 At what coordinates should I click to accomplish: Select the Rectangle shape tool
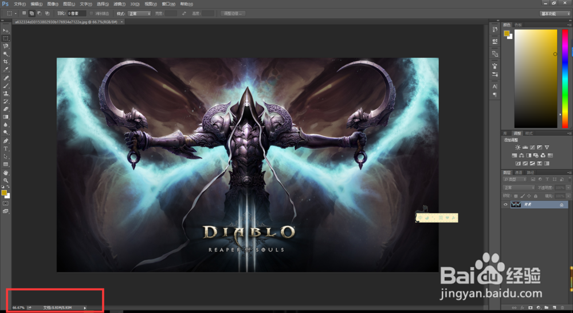pos(6,164)
